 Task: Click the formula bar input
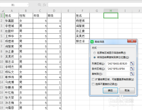(x=95, y=5)
